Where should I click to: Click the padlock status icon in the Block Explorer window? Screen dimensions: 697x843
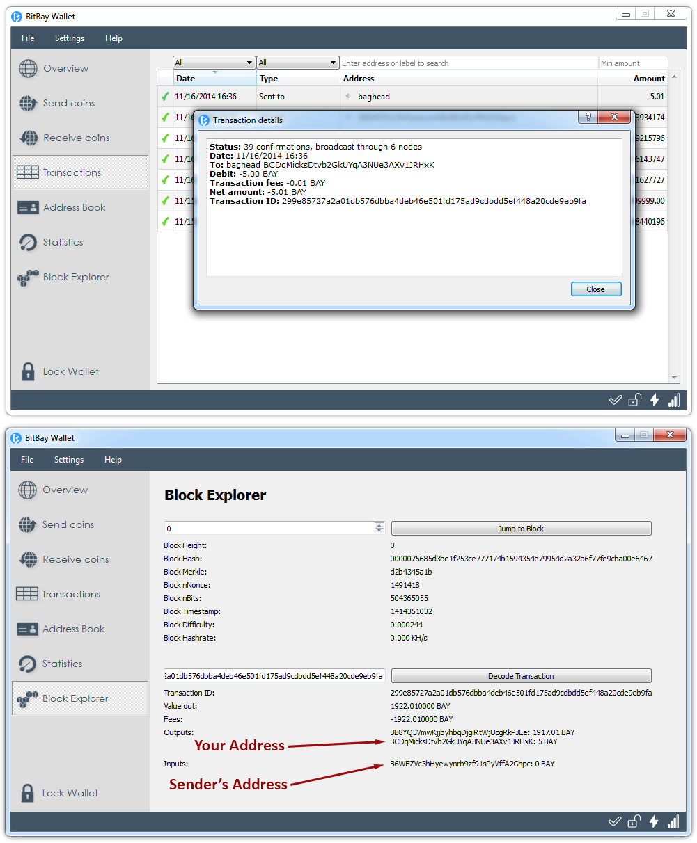(634, 821)
